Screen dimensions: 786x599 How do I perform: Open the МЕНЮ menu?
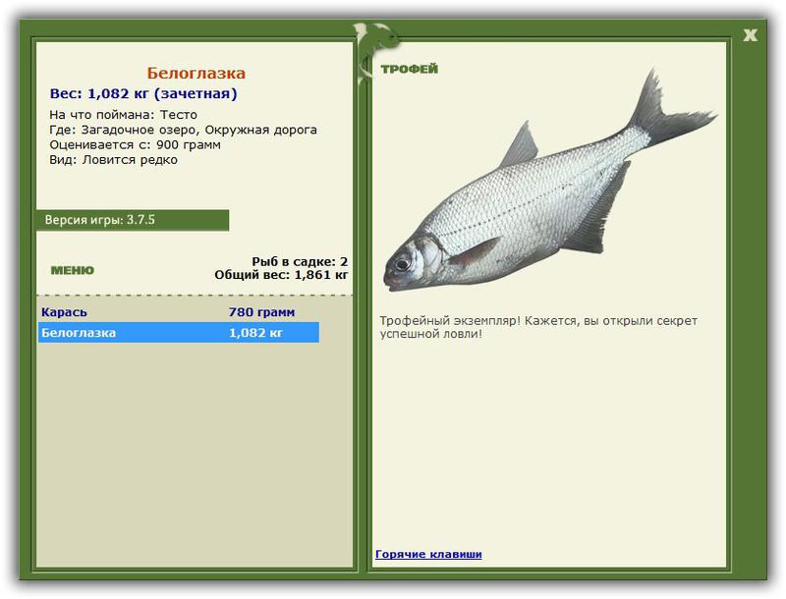pyautogui.click(x=72, y=270)
